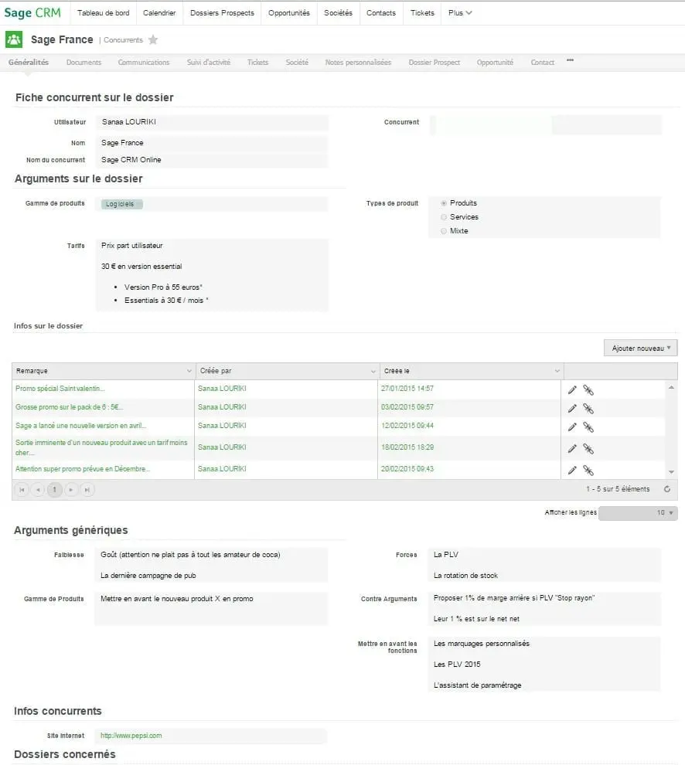
Task: Click the Utilisateur field Sanaa LOURIKI
Action: pyautogui.click(x=213, y=122)
